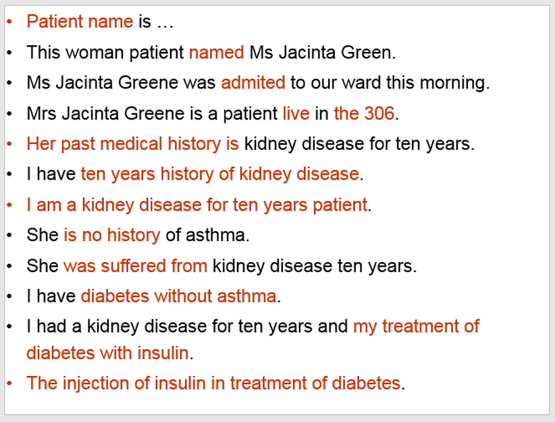Click the wrapped line "diabetes with insulin"
The height and width of the screenshot is (422, 555).
(x=107, y=353)
